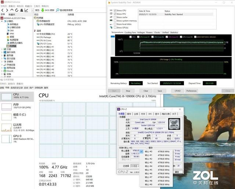Image resolution: width=235 pixels, height=189 pixels.
Task: Open the Statistics tab
Action: coord(174,33)
